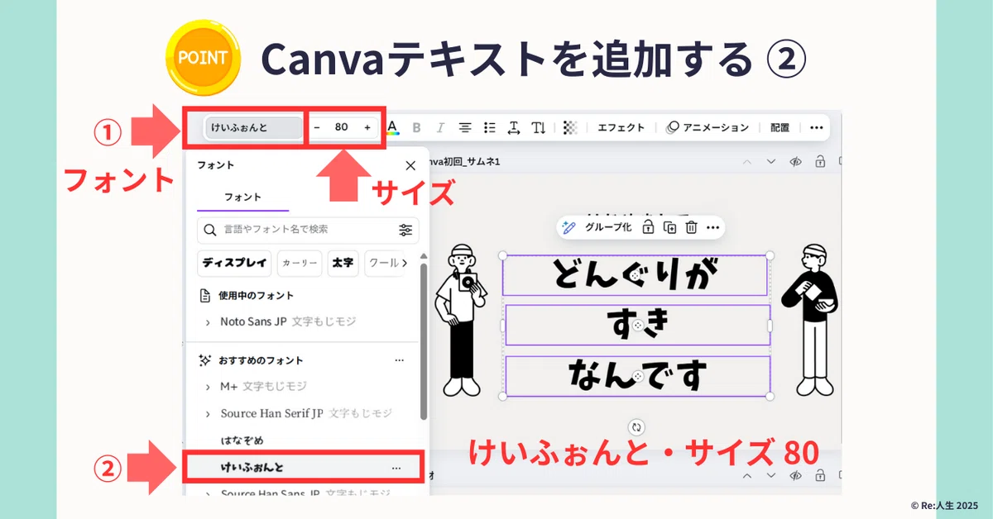Select the 太字 font category chip
The width and height of the screenshot is (993, 519).
coord(343,263)
